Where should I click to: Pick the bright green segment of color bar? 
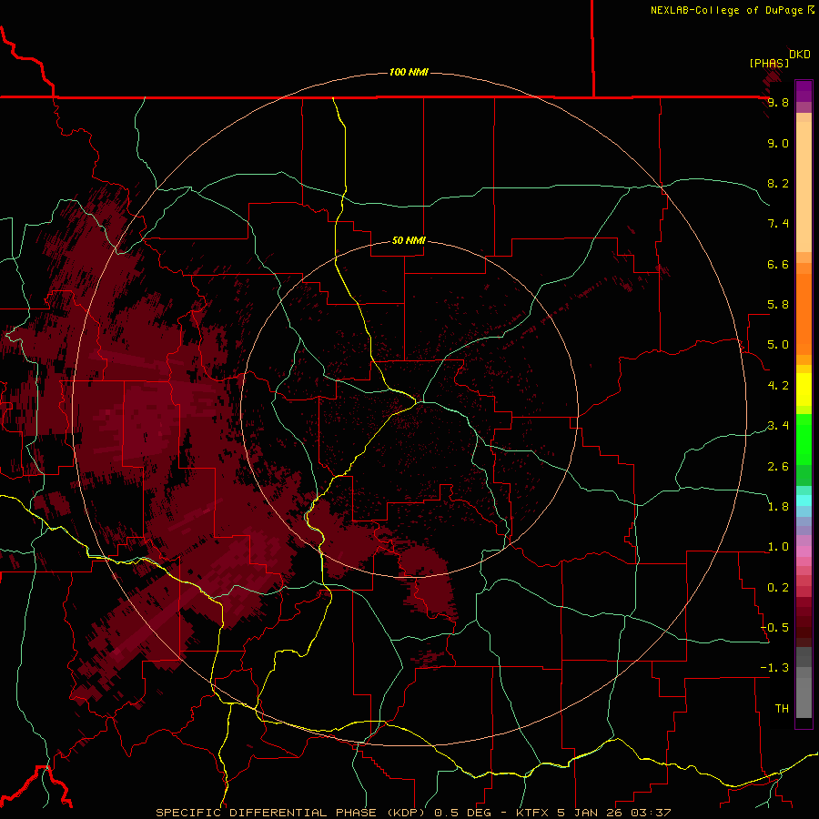tap(804, 440)
